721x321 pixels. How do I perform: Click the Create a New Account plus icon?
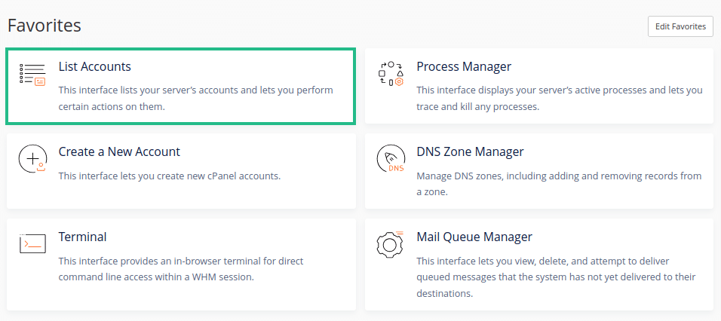click(32, 158)
